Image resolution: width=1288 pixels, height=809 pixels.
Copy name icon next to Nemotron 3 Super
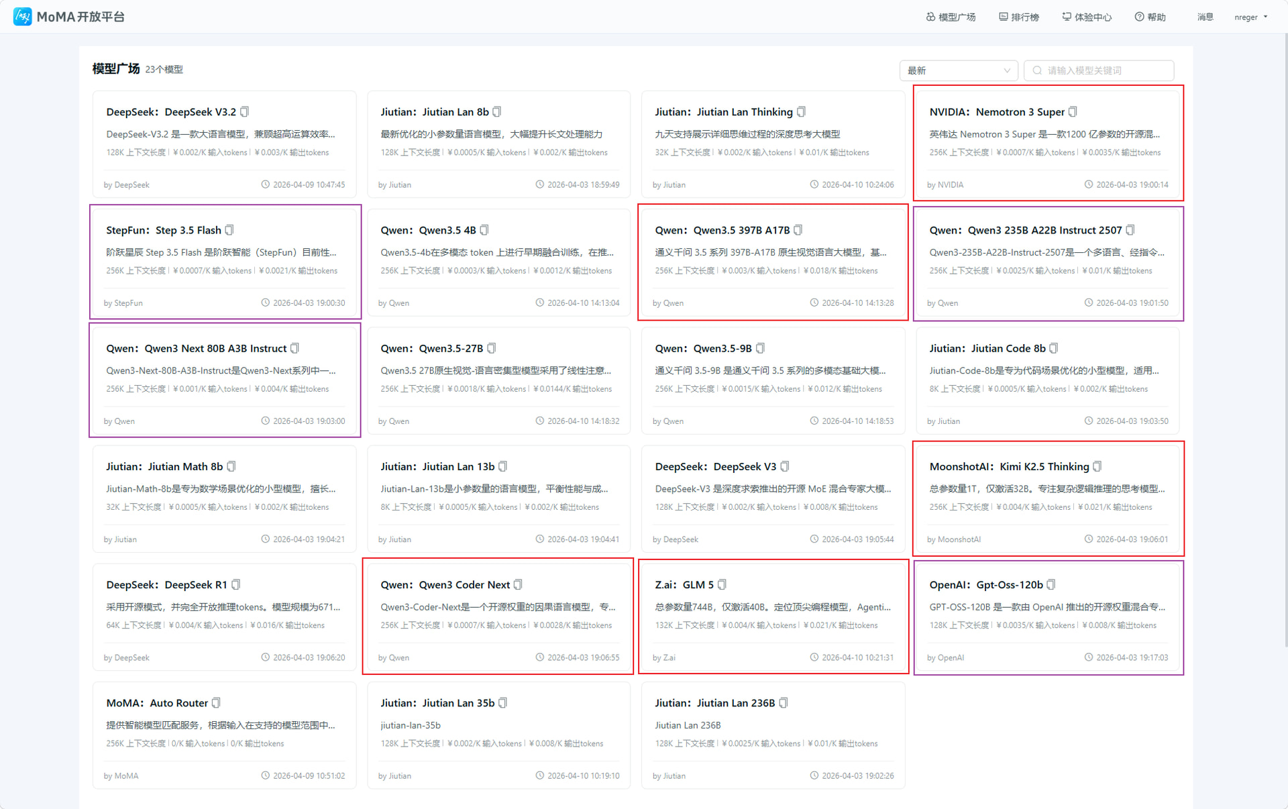coord(1073,112)
